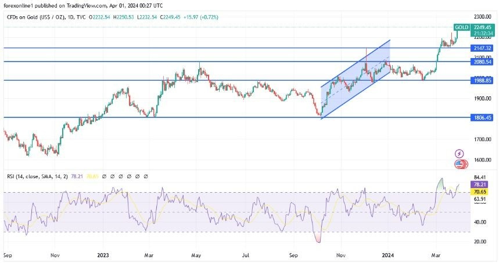Click the 2024 label on time axis
499x263 pixels.
387,255
